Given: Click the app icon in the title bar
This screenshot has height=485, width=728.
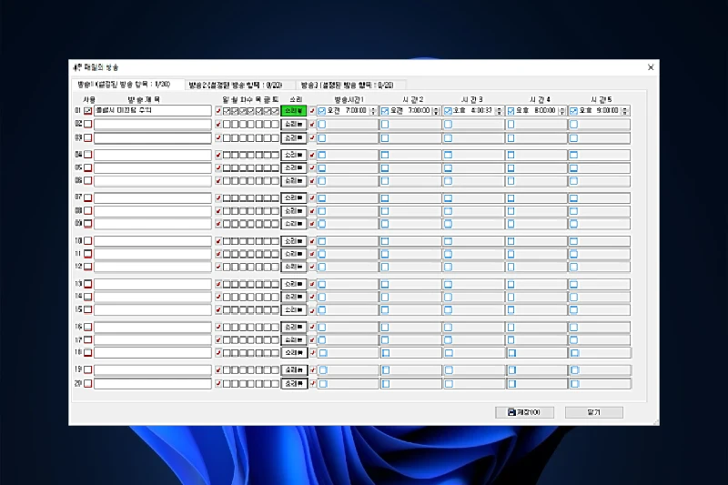Looking at the screenshot, I should pyautogui.click(x=76, y=67).
